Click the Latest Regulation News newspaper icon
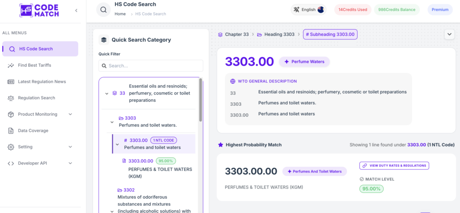Screen dimensions: 460x213 (x=11, y=82)
